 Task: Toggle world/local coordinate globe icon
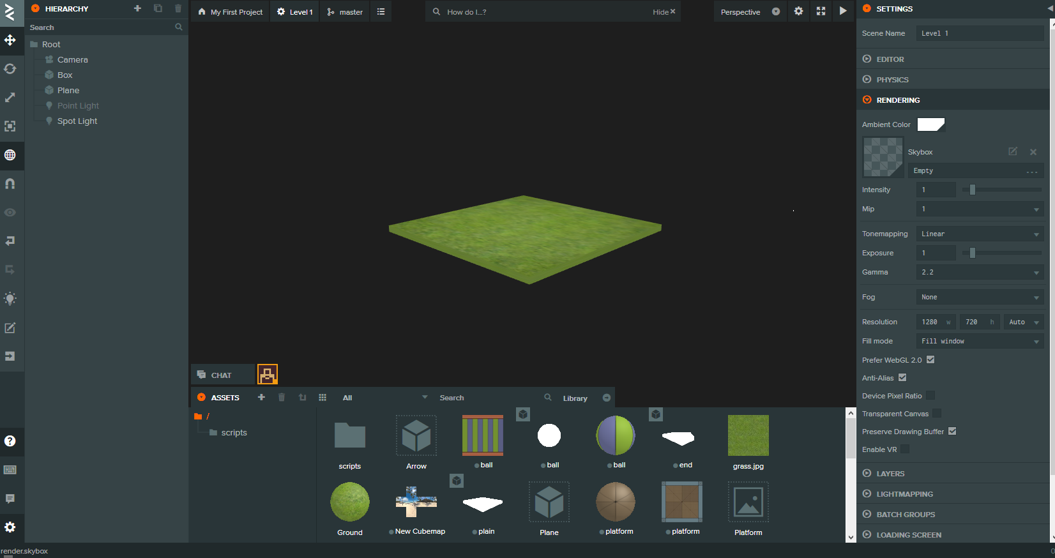10,155
